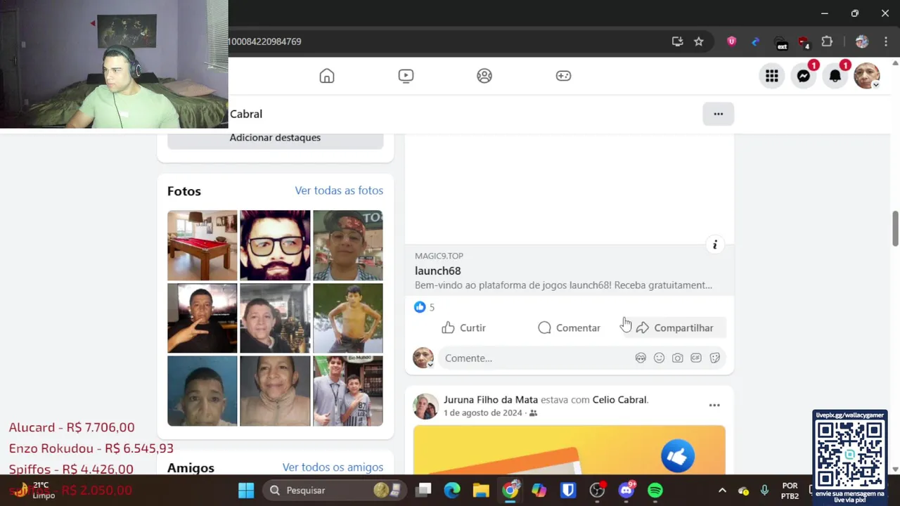Open the Facebook menu grid icon
900x506 pixels.
pyautogui.click(x=772, y=76)
